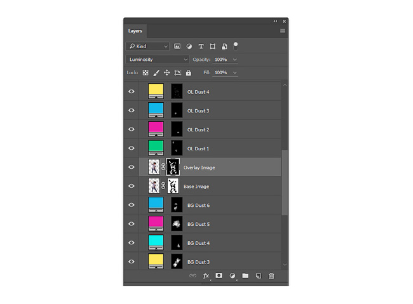Select the OL Dust 4 layer name
413x304 pixels.
click(198, 92)
